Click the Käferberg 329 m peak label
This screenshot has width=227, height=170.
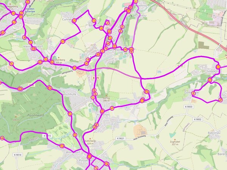(90, 141)
